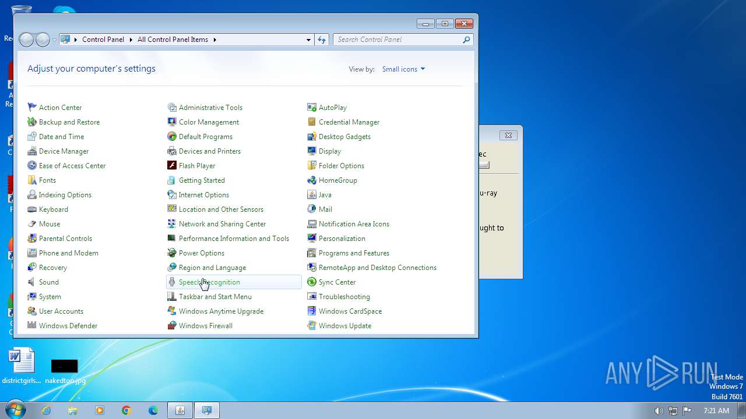This screenshot has width=746, height=419.
Task: Open the Troubleshooting link
Action: (344, 296)
